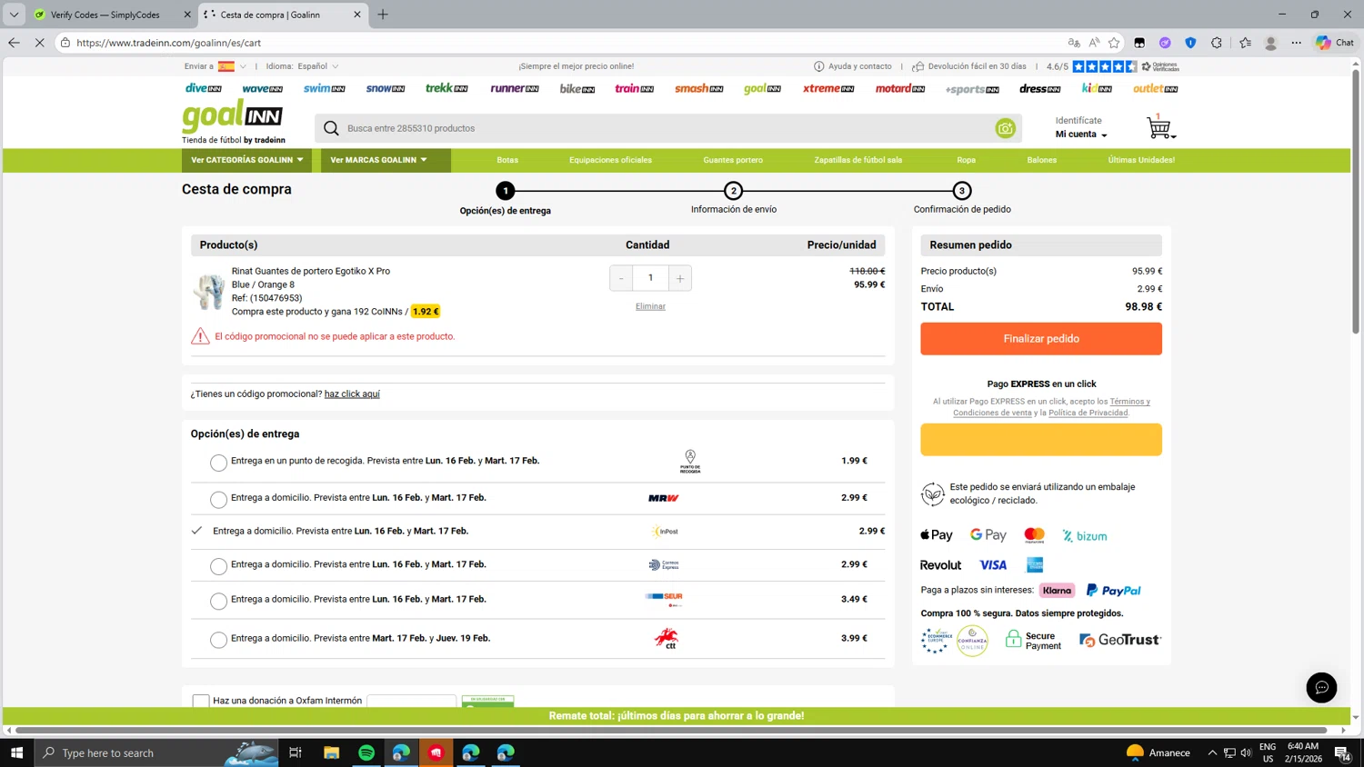Image resolution: width=1364 pixels, height=767 pixels.
Task: Click the quantity input field
Action: [x=650, y=278]
